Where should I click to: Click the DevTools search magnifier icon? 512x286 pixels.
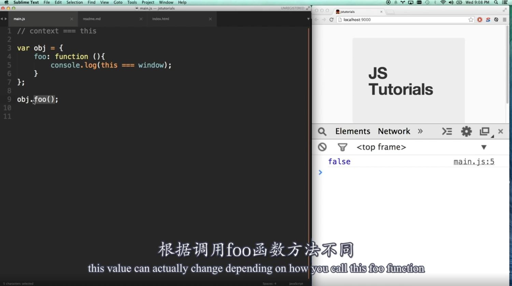pos(322,132)
